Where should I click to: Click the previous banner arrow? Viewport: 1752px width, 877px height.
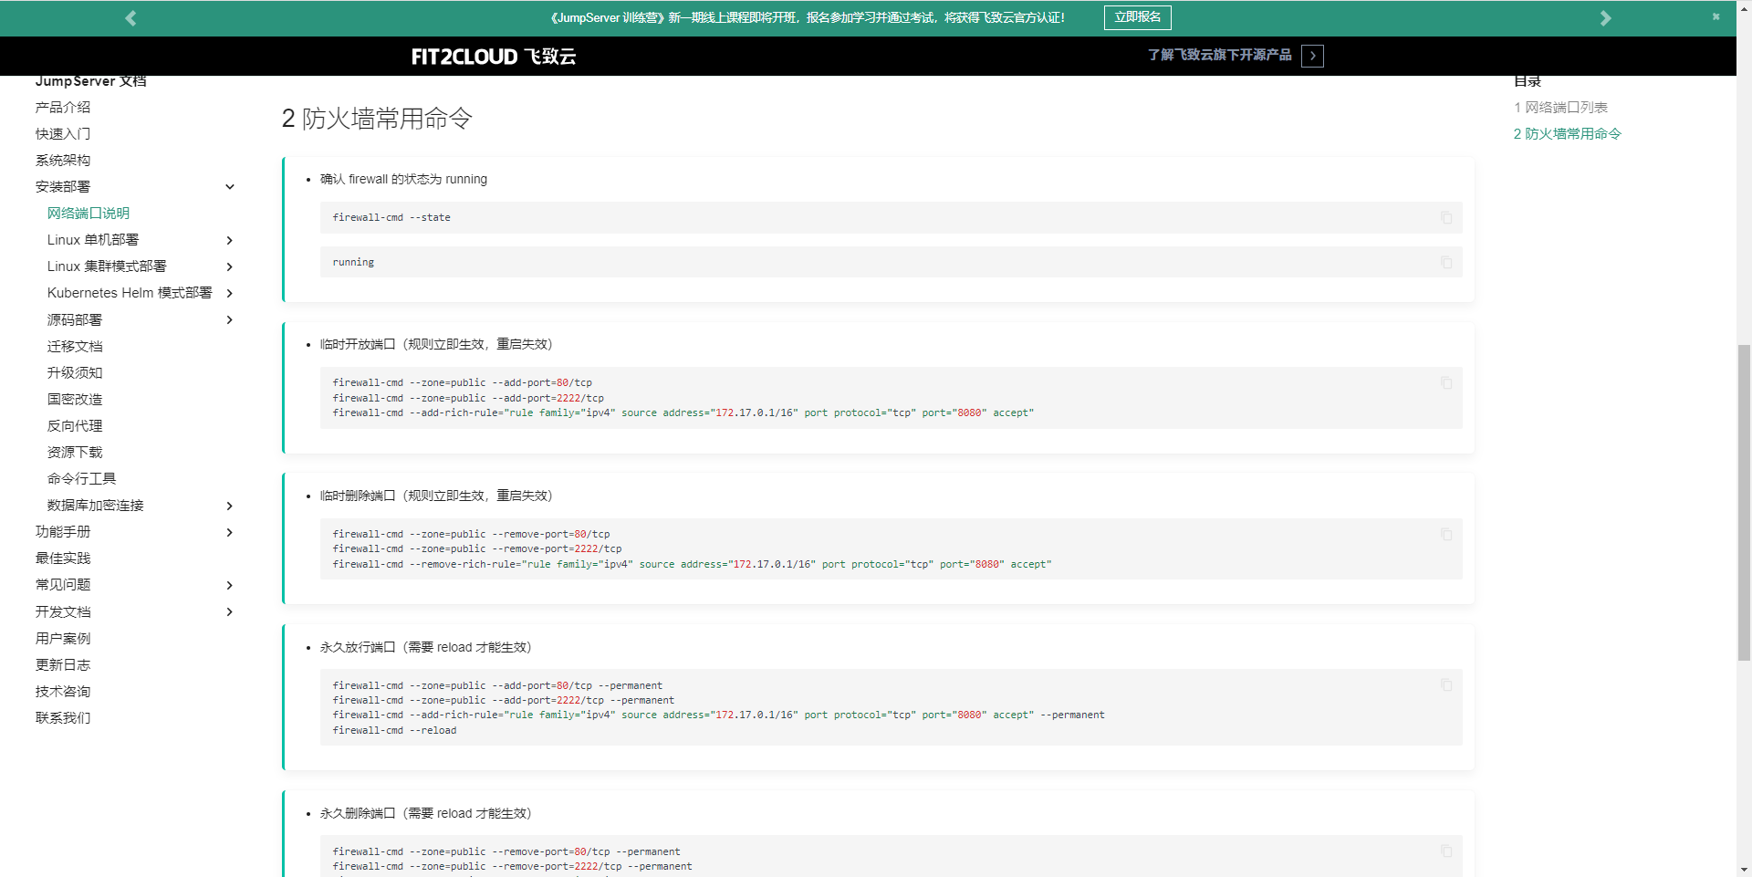click(130, 18)
